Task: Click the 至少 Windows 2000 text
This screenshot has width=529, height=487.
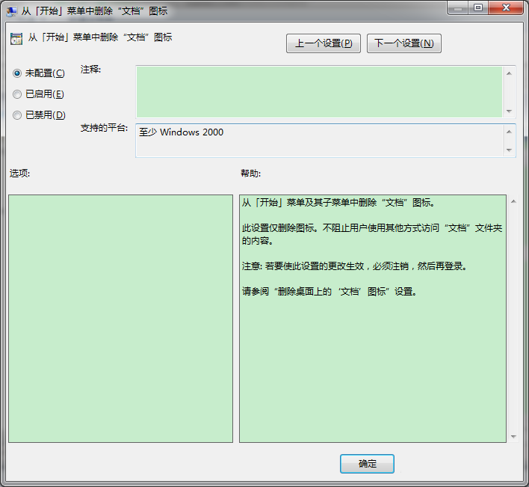Action: (x=181, y=132)
